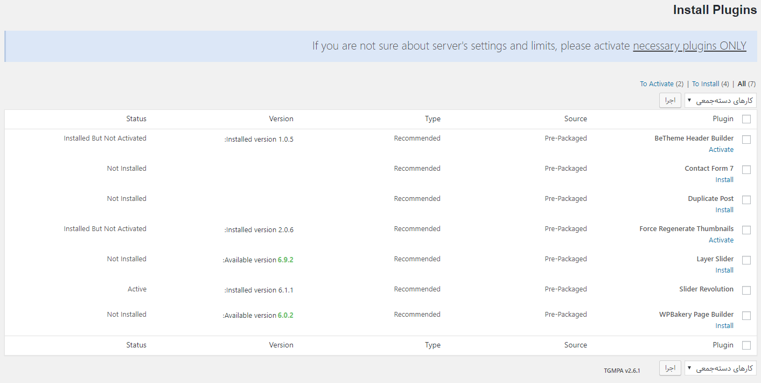
Task: Click the Source column header at top
Action: pos(576,119)
